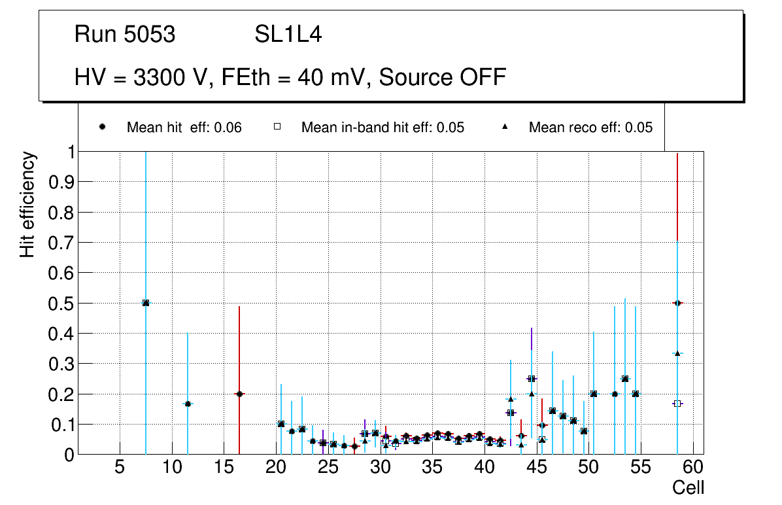Click the 'Hit efficiency' y-axis title
The height and width of the screenshot is (505, 782).
point(27,204)
